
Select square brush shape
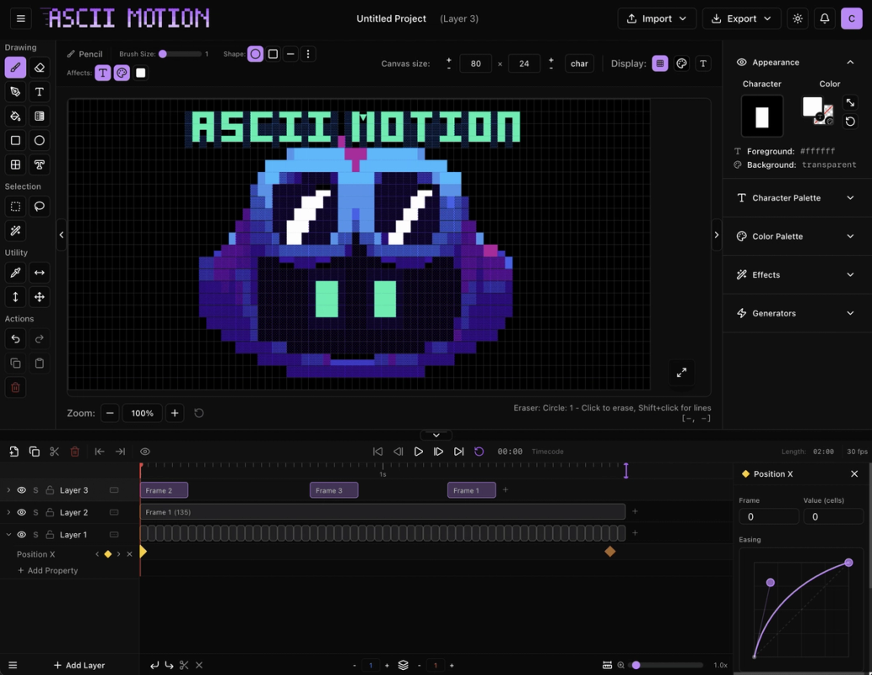273,54
